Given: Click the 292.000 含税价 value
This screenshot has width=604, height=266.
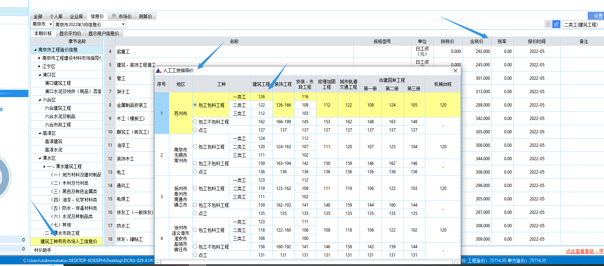Looking at the screenshot, I should tap(483, 51).
